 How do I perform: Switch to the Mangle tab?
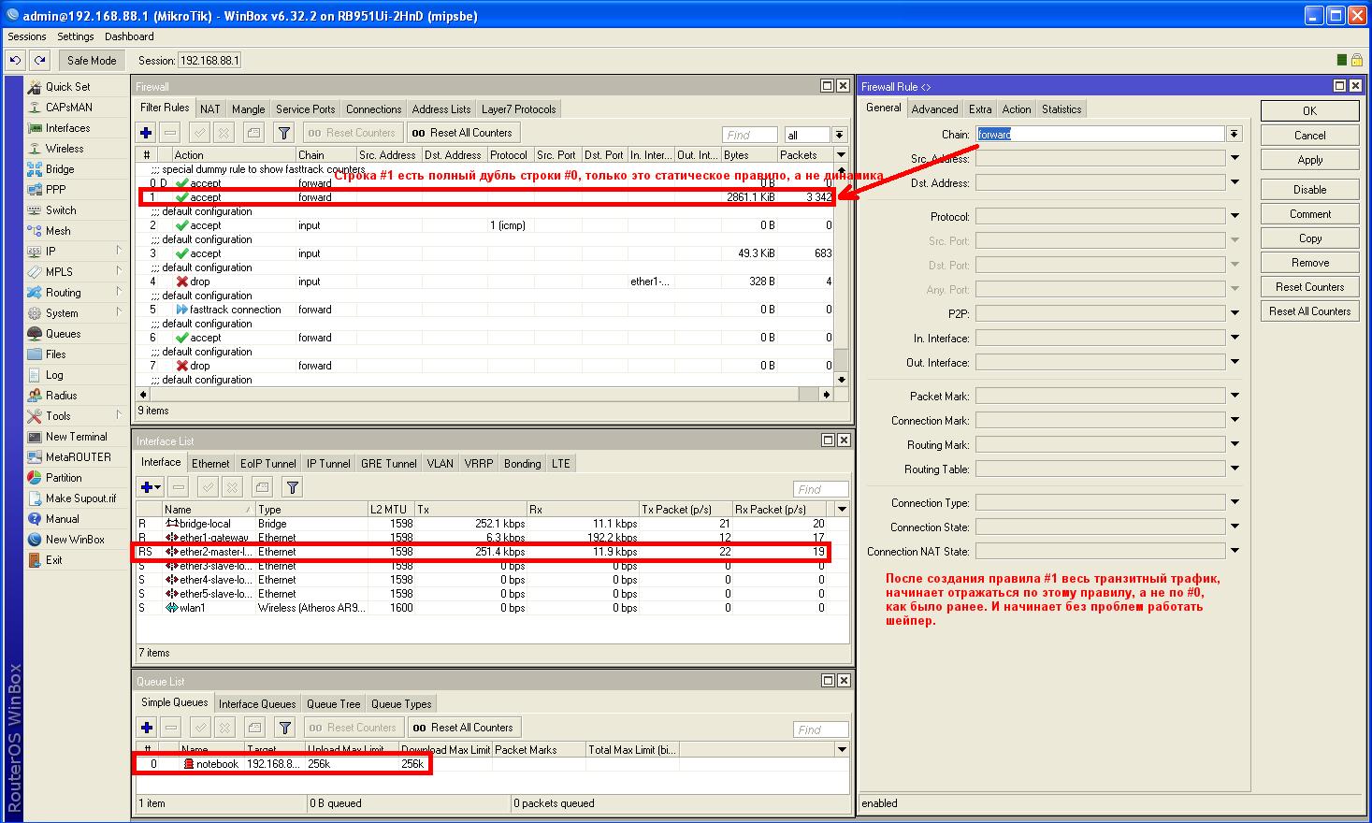249,109
